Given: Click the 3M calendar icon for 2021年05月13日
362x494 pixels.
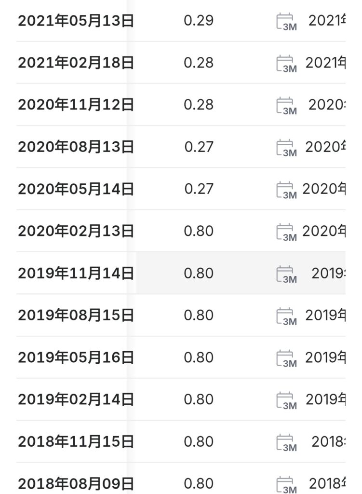Looking at the screenshot, I should pos(286,22).
